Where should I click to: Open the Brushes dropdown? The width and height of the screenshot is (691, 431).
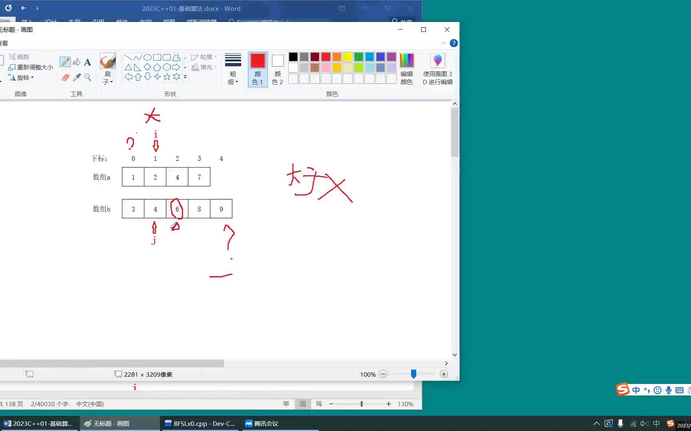[108, 78]
